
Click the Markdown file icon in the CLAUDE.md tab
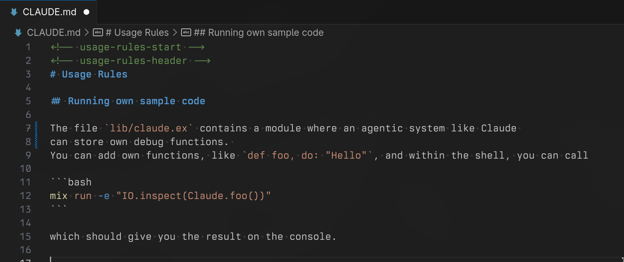(x=14, y=12)
